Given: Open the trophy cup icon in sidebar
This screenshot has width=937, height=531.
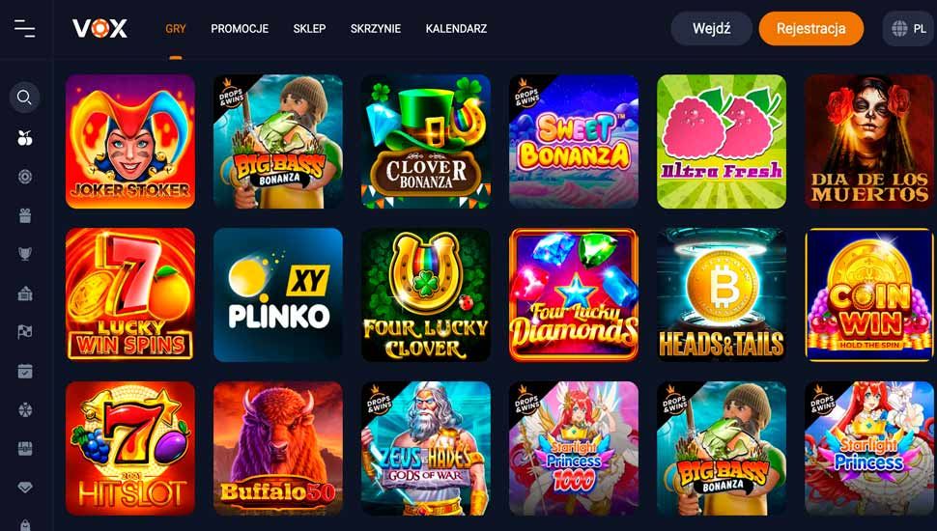Looking at the screenshot, I should tap(24, 255).
